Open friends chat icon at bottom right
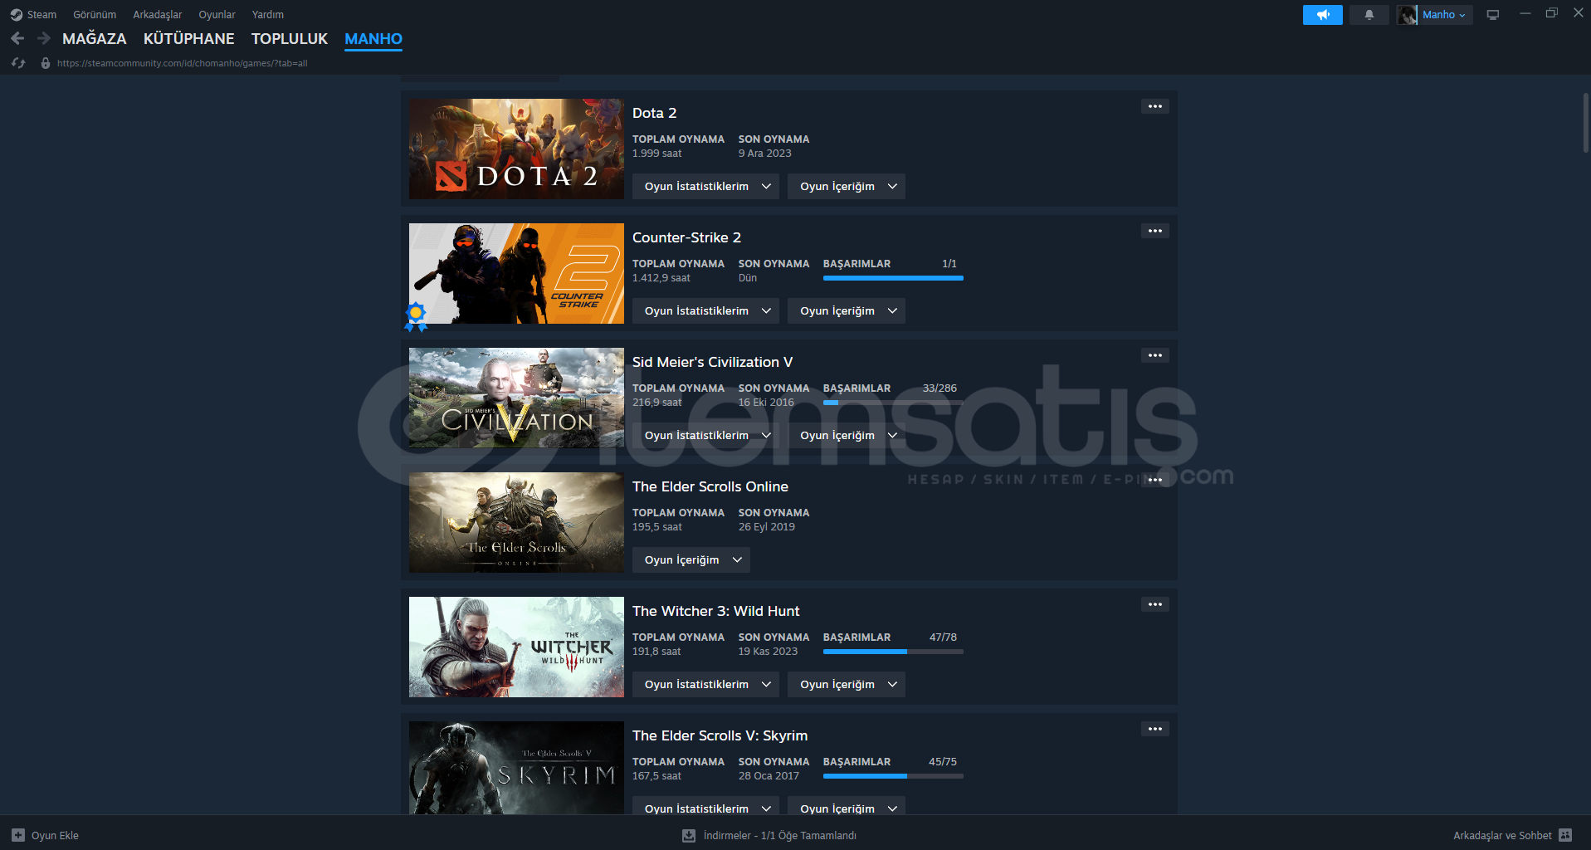Screen dimensions: 1591x850 coord(1565,835)
